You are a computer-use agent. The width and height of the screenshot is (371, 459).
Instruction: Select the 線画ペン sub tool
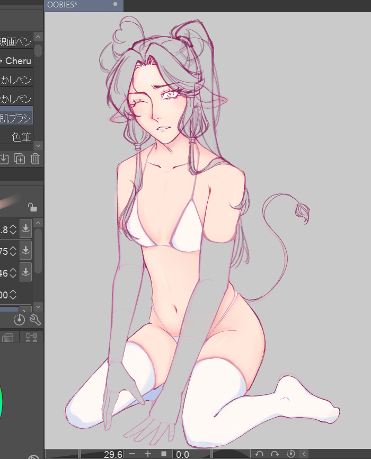(x=16, y=41)
